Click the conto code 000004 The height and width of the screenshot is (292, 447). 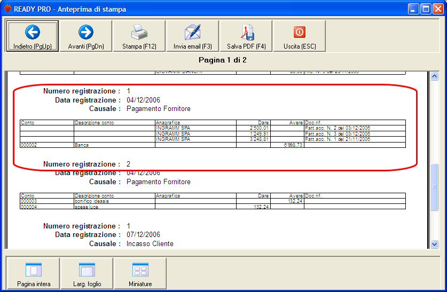[x=29, y=207]
